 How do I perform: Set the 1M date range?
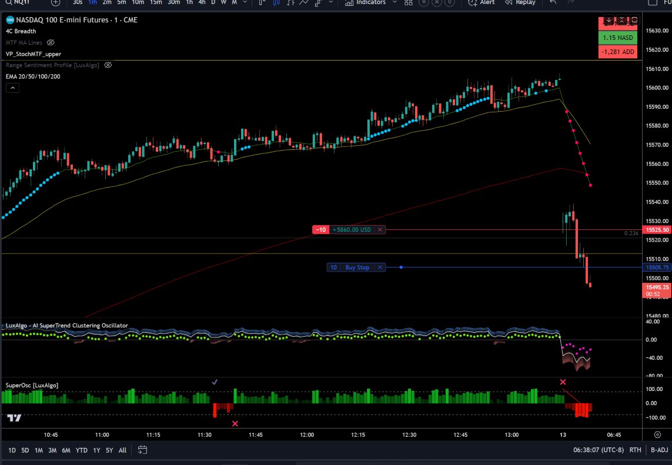pyautogui.click(x=39, y=450)
